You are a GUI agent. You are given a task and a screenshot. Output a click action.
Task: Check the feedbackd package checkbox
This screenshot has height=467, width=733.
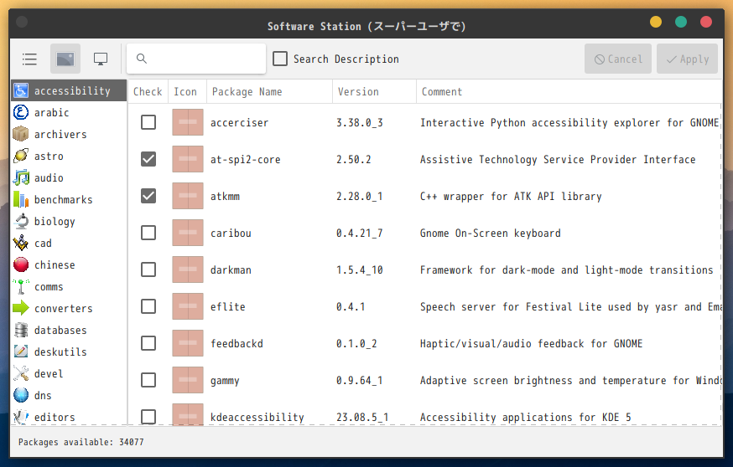pos(148,343)
